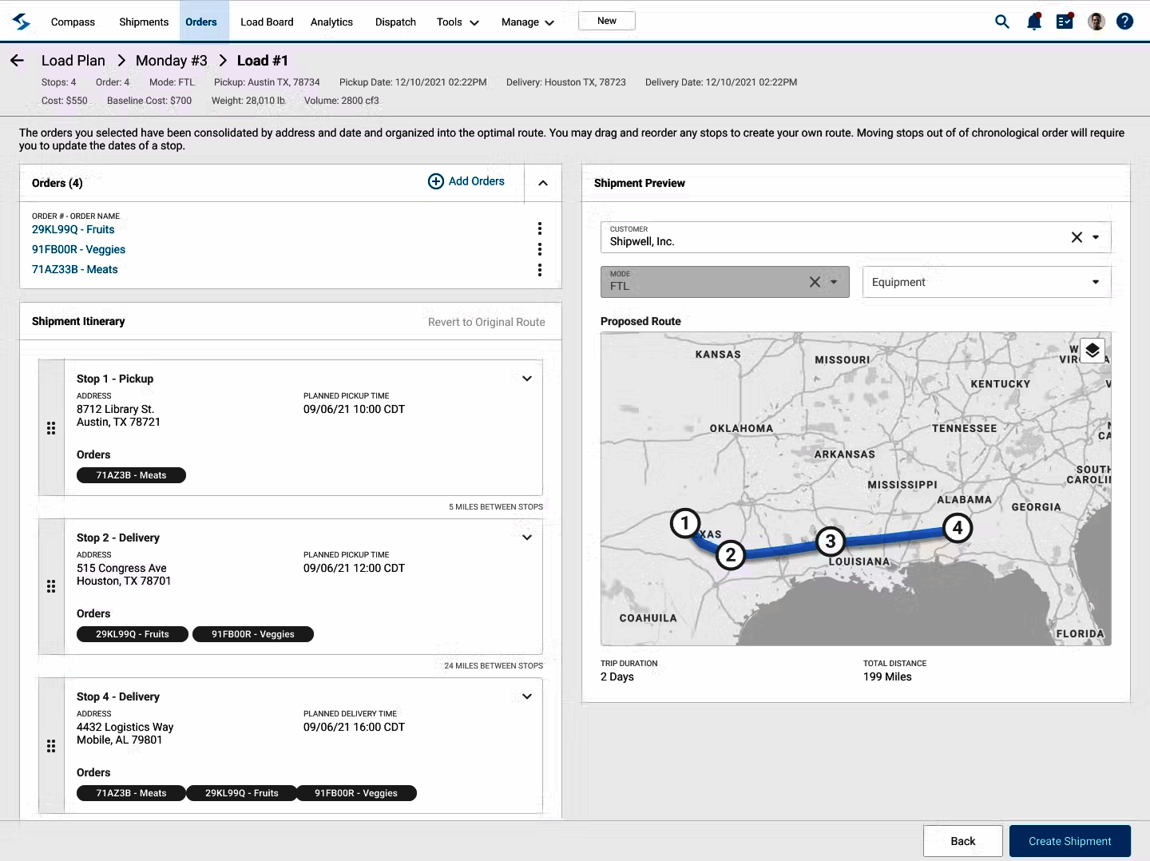The width and height of the screenshot is (1150, 861).
Task: Click the plus icon for Add Orders
Action: pos(436,181)
